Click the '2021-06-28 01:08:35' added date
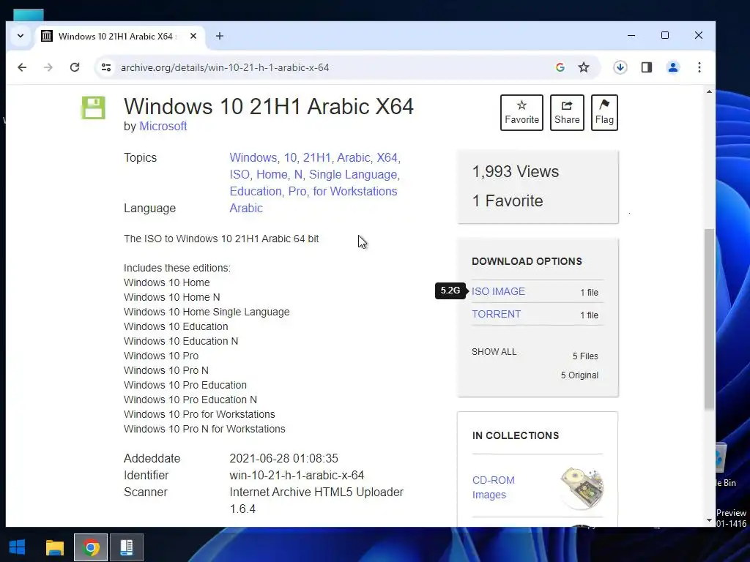The height and width of the screenshot is (562, 750). [x=283, y=458]
